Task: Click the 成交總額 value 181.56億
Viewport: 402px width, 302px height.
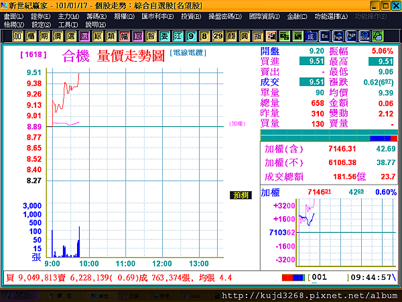Action: pos(349,177)
